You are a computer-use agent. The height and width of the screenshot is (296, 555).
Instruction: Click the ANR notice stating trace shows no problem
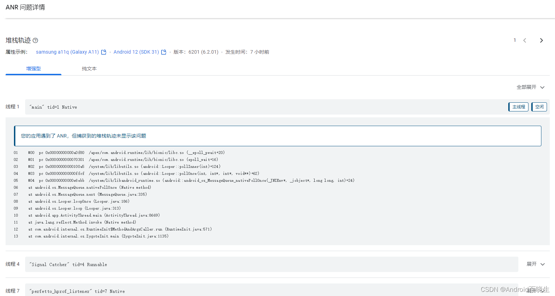click(278, 136)
